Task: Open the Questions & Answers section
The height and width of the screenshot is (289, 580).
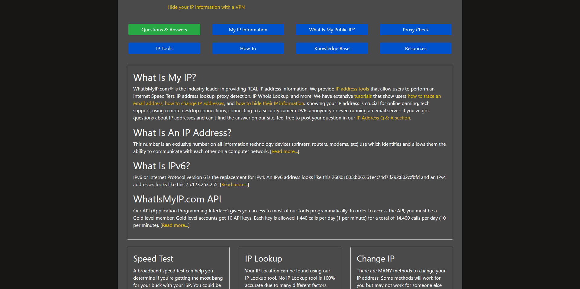Action: (x=164, y=30)
